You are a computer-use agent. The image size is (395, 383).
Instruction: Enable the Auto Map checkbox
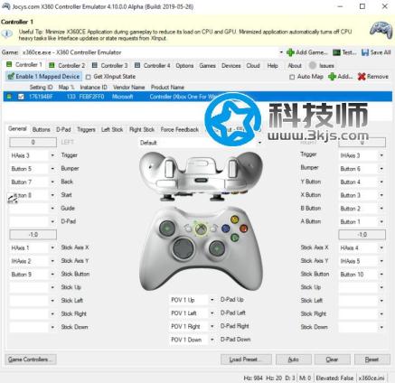coord(292,77)
